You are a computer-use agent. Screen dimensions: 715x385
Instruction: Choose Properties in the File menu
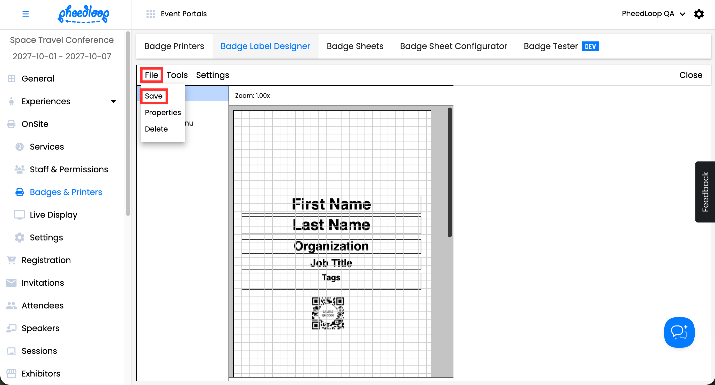163,113
